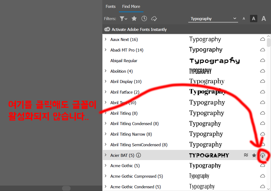Image resolution: width=271 pixels, height=191 pixels.
Task: Expand the Abril Titling Narrow family
Action: coord(106,134)
